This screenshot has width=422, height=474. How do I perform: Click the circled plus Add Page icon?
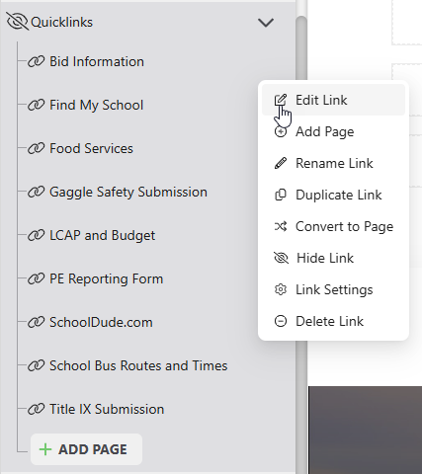point(281,131)
